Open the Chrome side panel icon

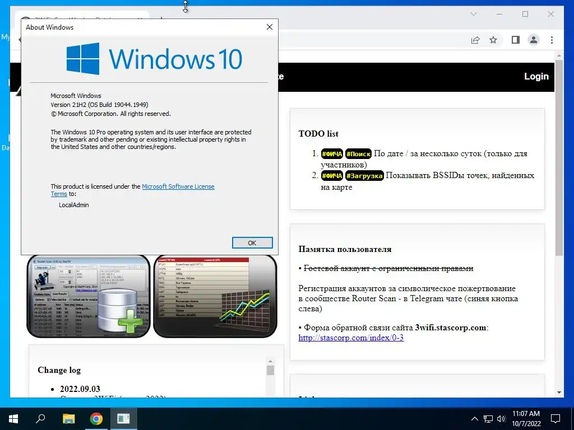click(x=516, y=40)
